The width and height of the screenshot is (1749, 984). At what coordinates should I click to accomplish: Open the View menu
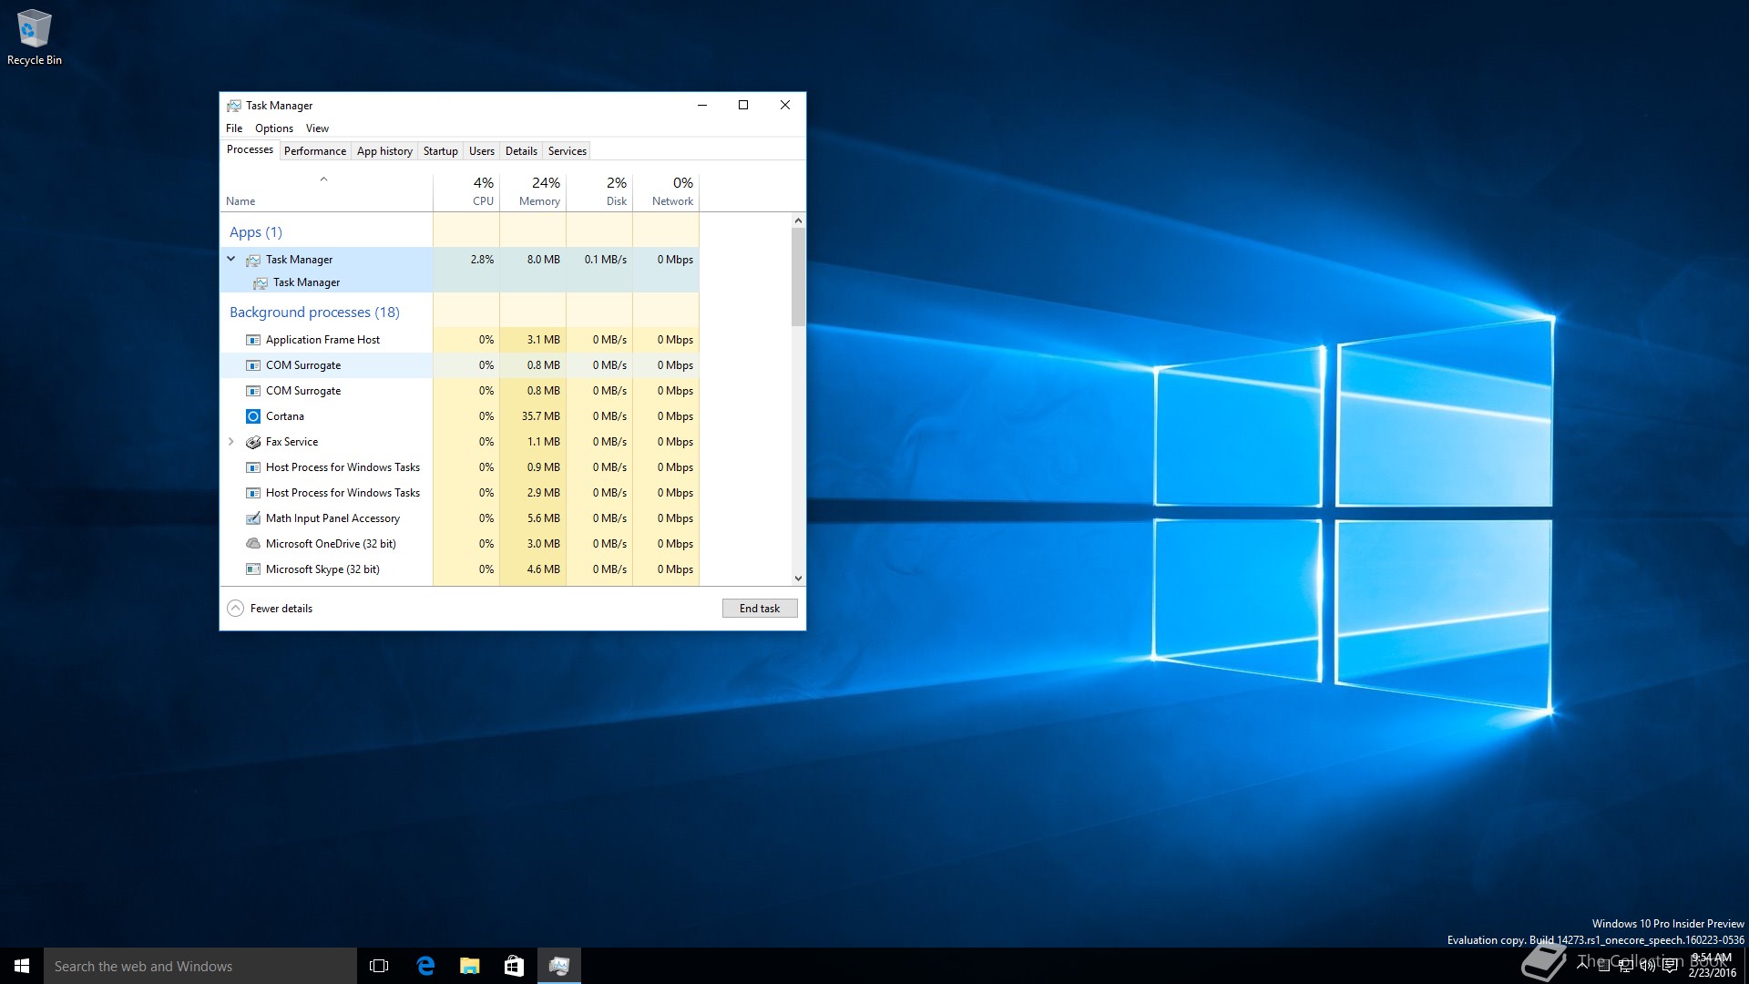(317, 128)
